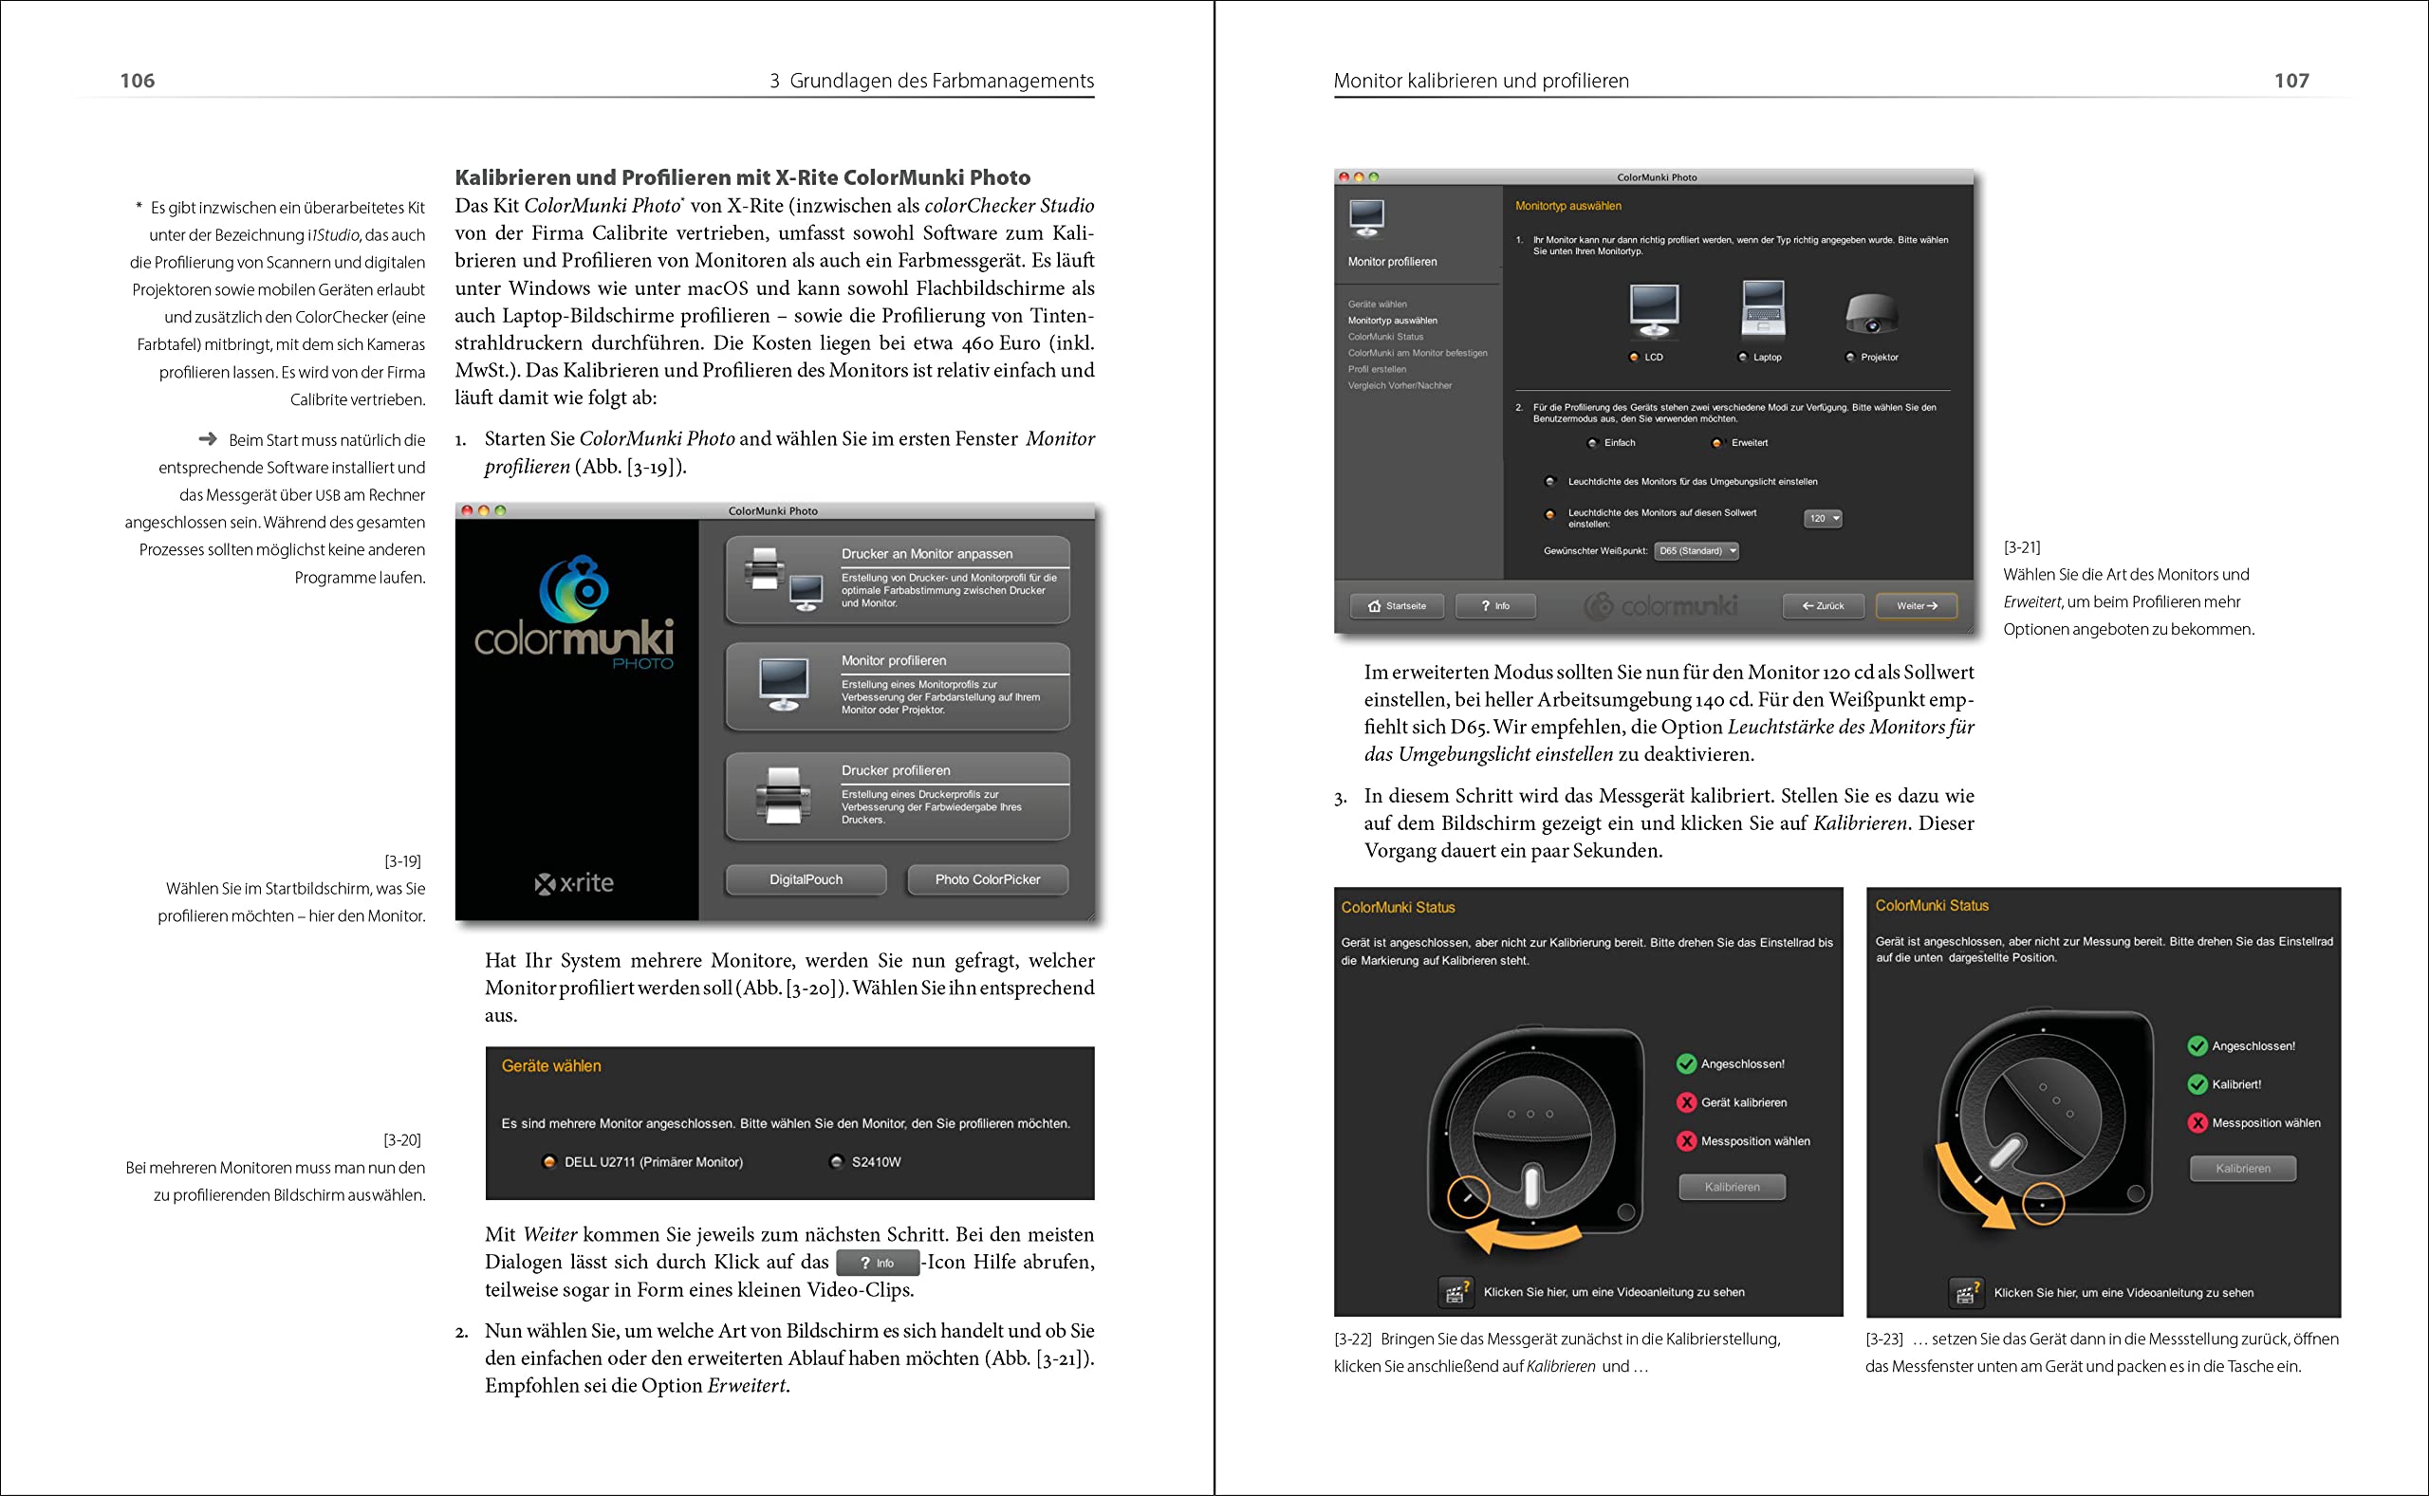
Task: Select the LCD radio button
Action: (1634, 358)
